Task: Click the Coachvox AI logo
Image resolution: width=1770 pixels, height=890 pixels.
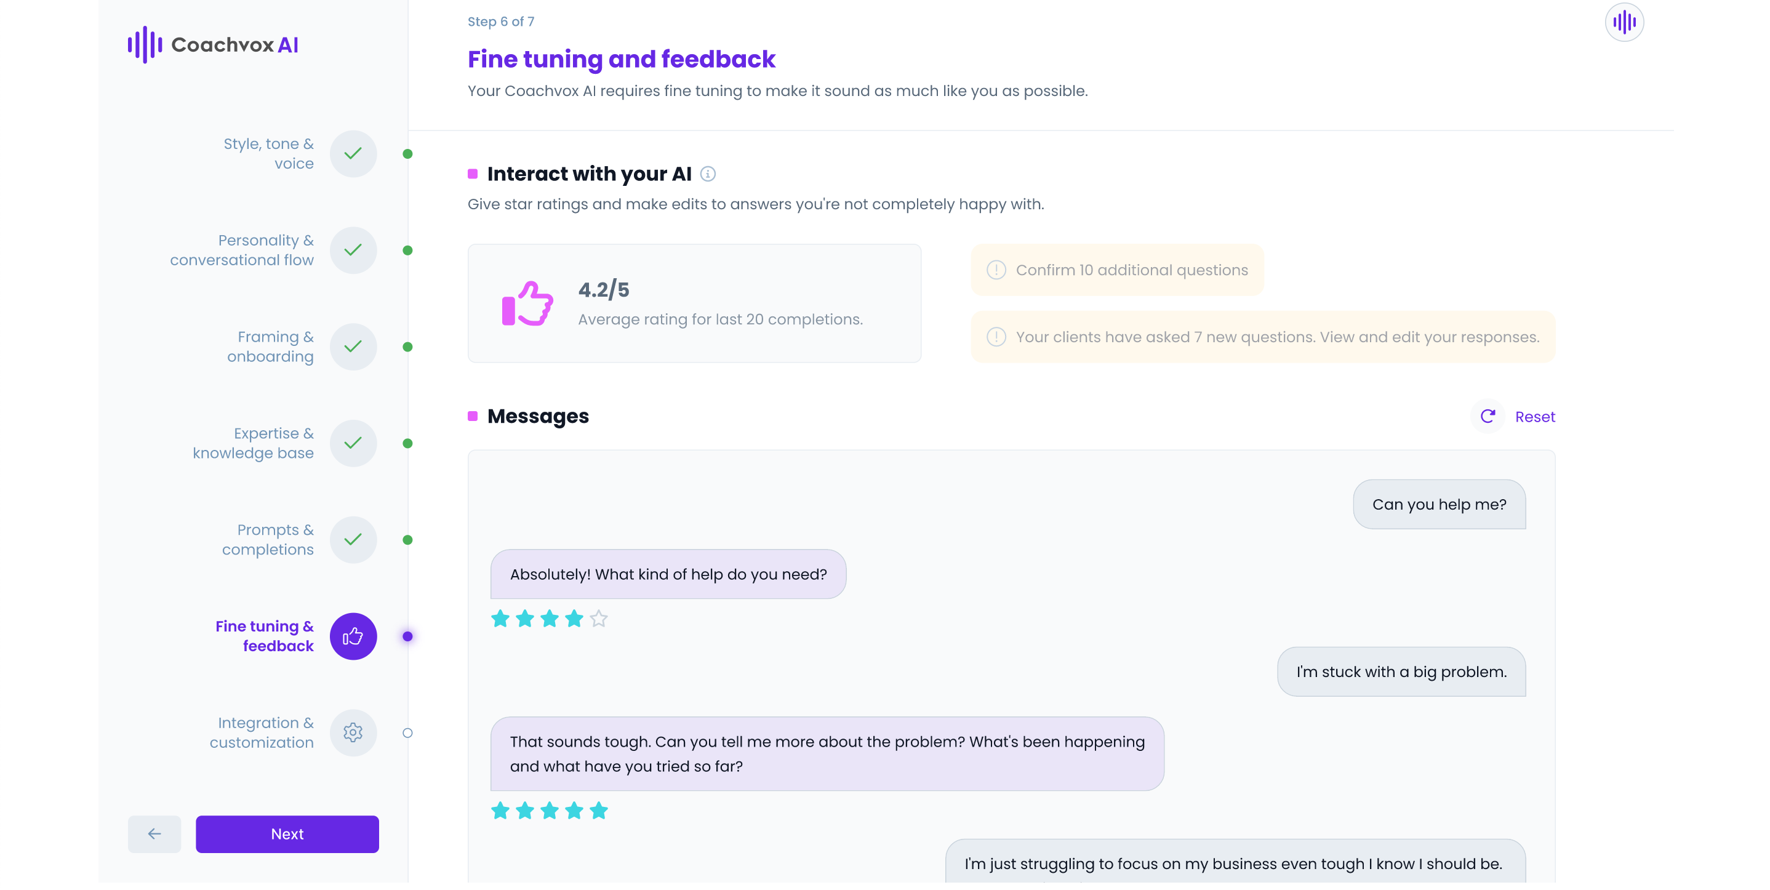Action: pyautogui.click(x=213, y=45)
